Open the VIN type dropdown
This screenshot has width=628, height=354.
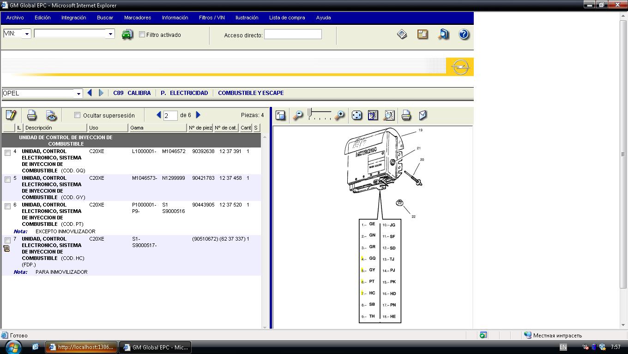tap(27, 34)
